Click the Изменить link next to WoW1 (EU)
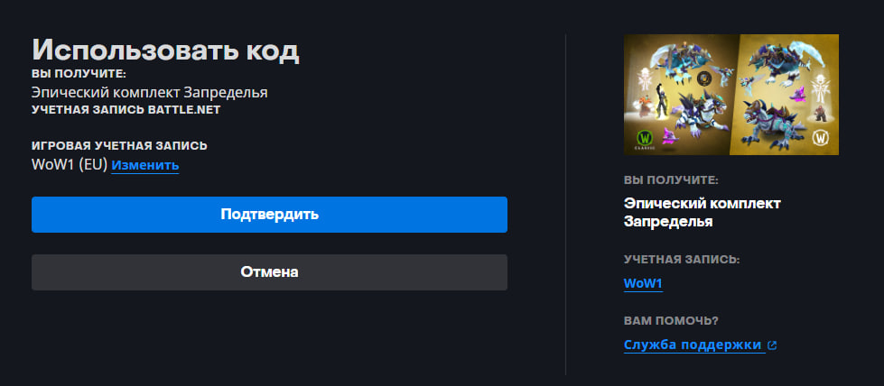The image size is (884, 386). click(x=145, y=165)
